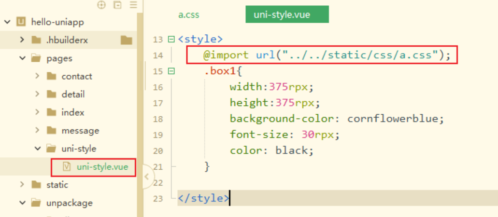Viewport: 498px width, 217px height.
Task: Click the contact folder icon
Action: [x=52, y=76]
